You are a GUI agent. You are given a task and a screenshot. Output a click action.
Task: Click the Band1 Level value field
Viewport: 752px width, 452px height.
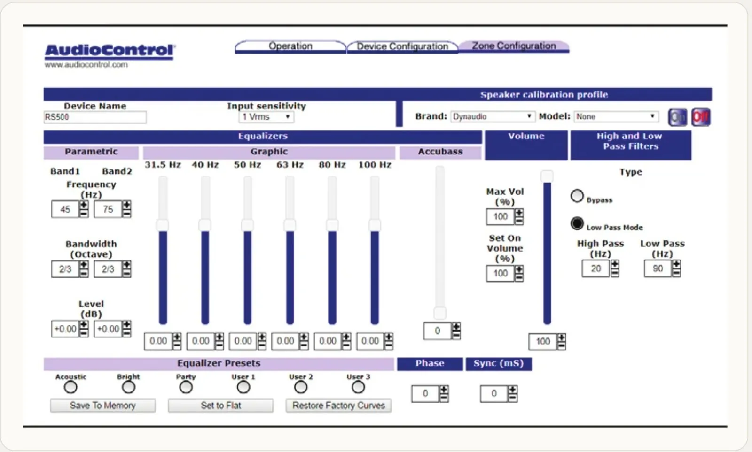[65, 329]
